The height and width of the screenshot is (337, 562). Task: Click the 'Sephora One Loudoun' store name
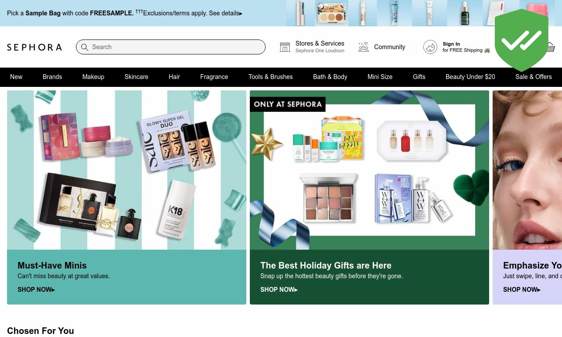320,50
